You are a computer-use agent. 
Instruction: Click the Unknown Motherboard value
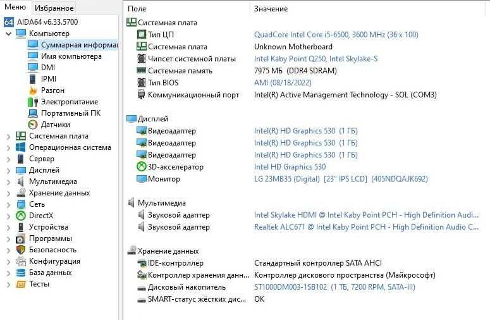(293, 47)
